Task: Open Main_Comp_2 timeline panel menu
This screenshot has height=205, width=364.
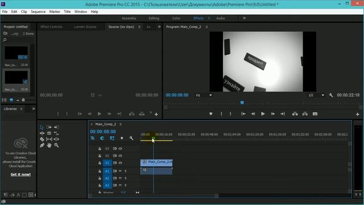Action: tap(121, 124)
